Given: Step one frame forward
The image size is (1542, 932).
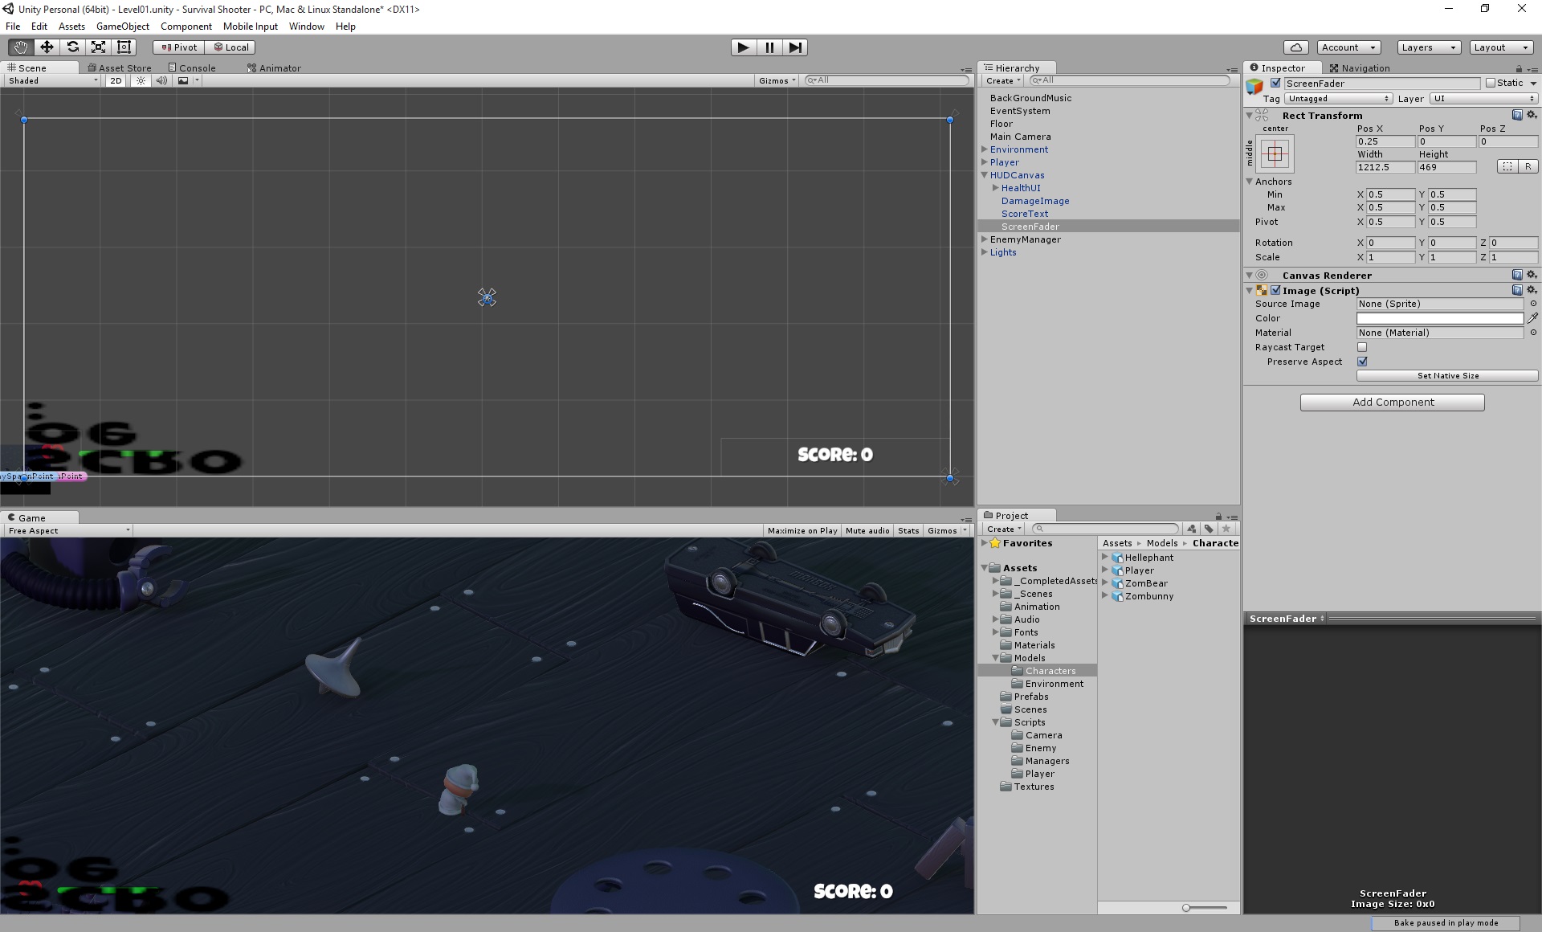Looking at the screenshot, I should click(x=795, y=47).
